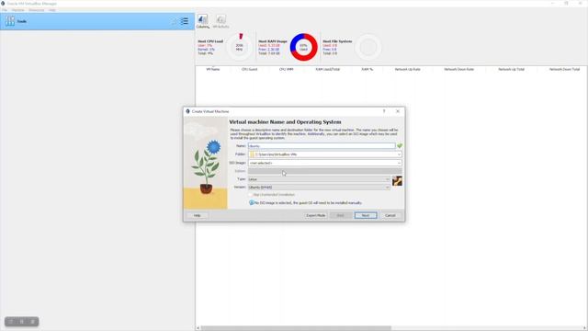588x331 pixels.
Task: Click the VM Name column header
Action: [213, 70]
